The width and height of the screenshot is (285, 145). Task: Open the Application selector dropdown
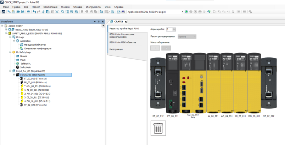(x=182, y=12)
